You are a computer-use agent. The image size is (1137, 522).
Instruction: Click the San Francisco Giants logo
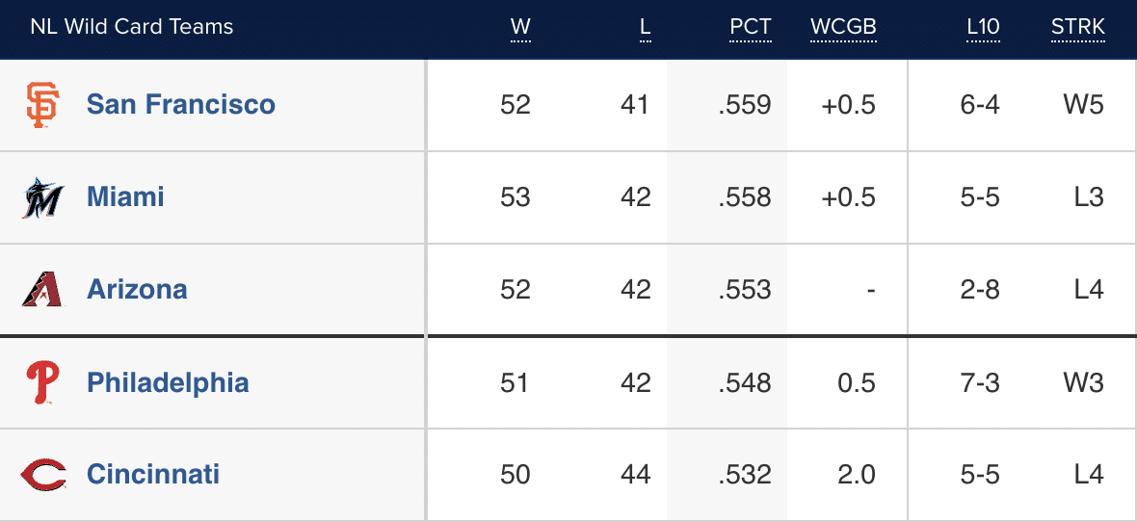pos(42,105)
